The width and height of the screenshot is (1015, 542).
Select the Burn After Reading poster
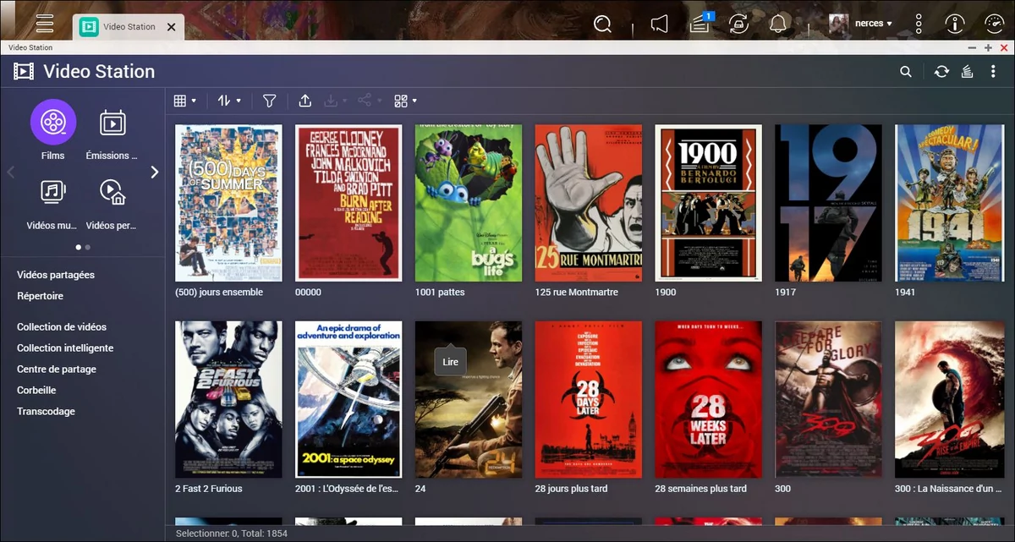coord(348,203)
